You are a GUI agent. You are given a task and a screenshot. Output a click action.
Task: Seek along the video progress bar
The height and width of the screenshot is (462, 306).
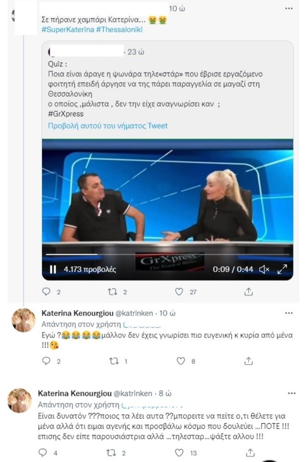point(167,254)
